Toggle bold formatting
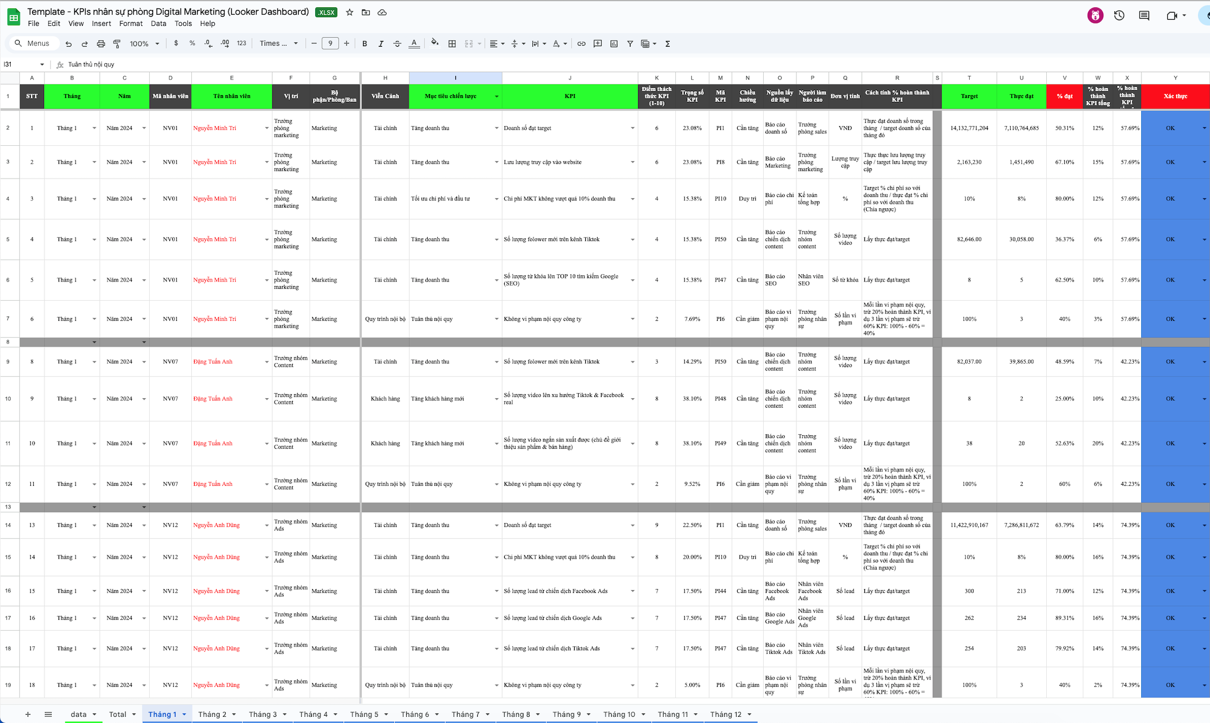 (365, 43)
